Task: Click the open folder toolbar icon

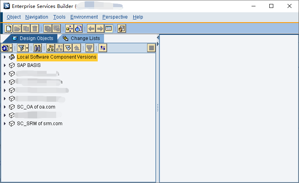Action: tap(17, 29)
